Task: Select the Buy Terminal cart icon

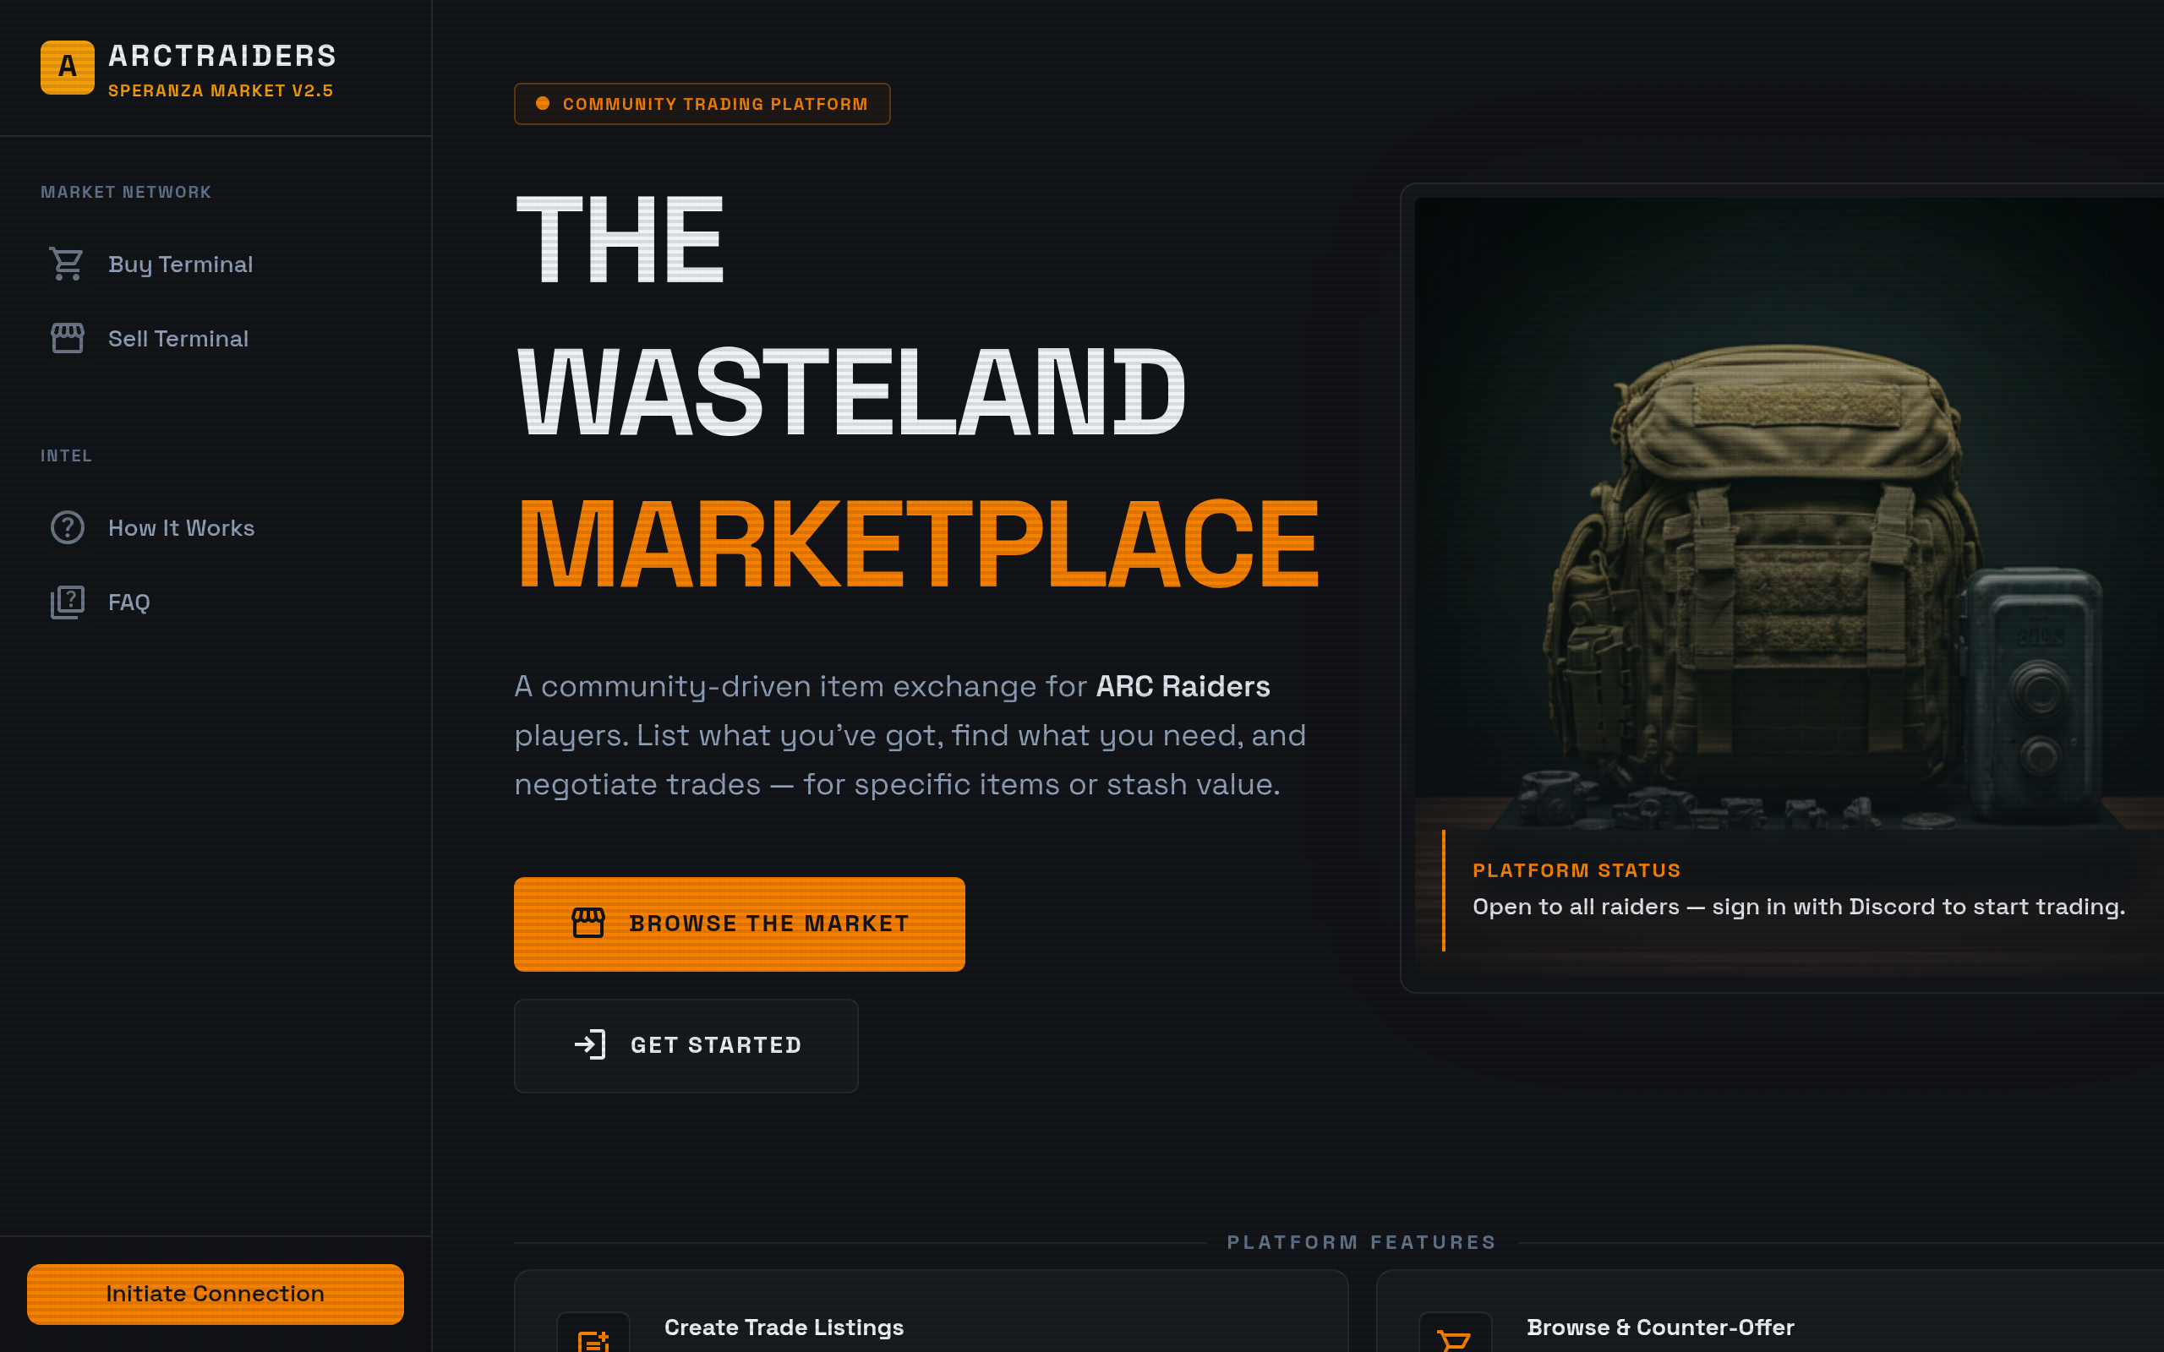Action: tap(67, 264)
